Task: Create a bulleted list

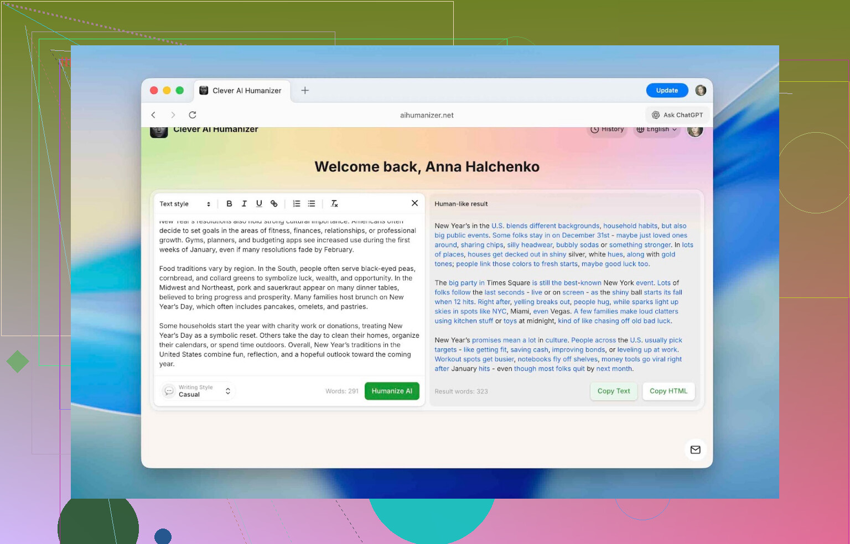Action: pos(312,203)
